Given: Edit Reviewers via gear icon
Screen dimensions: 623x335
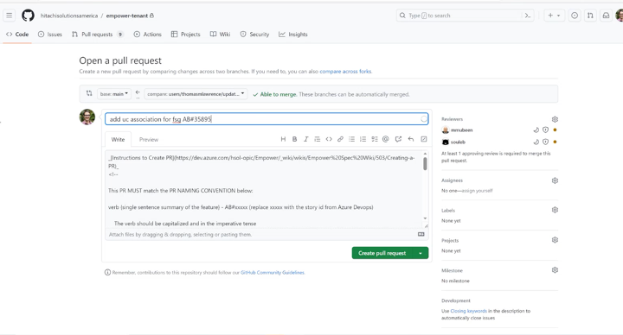Looking at the screenshot, I should click(x=555, y=119).
